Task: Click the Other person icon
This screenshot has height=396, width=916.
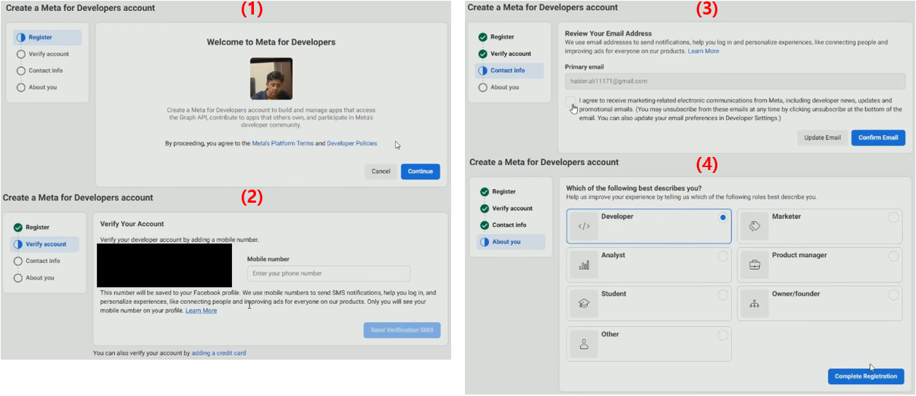Action: click(x=584, y=344)
